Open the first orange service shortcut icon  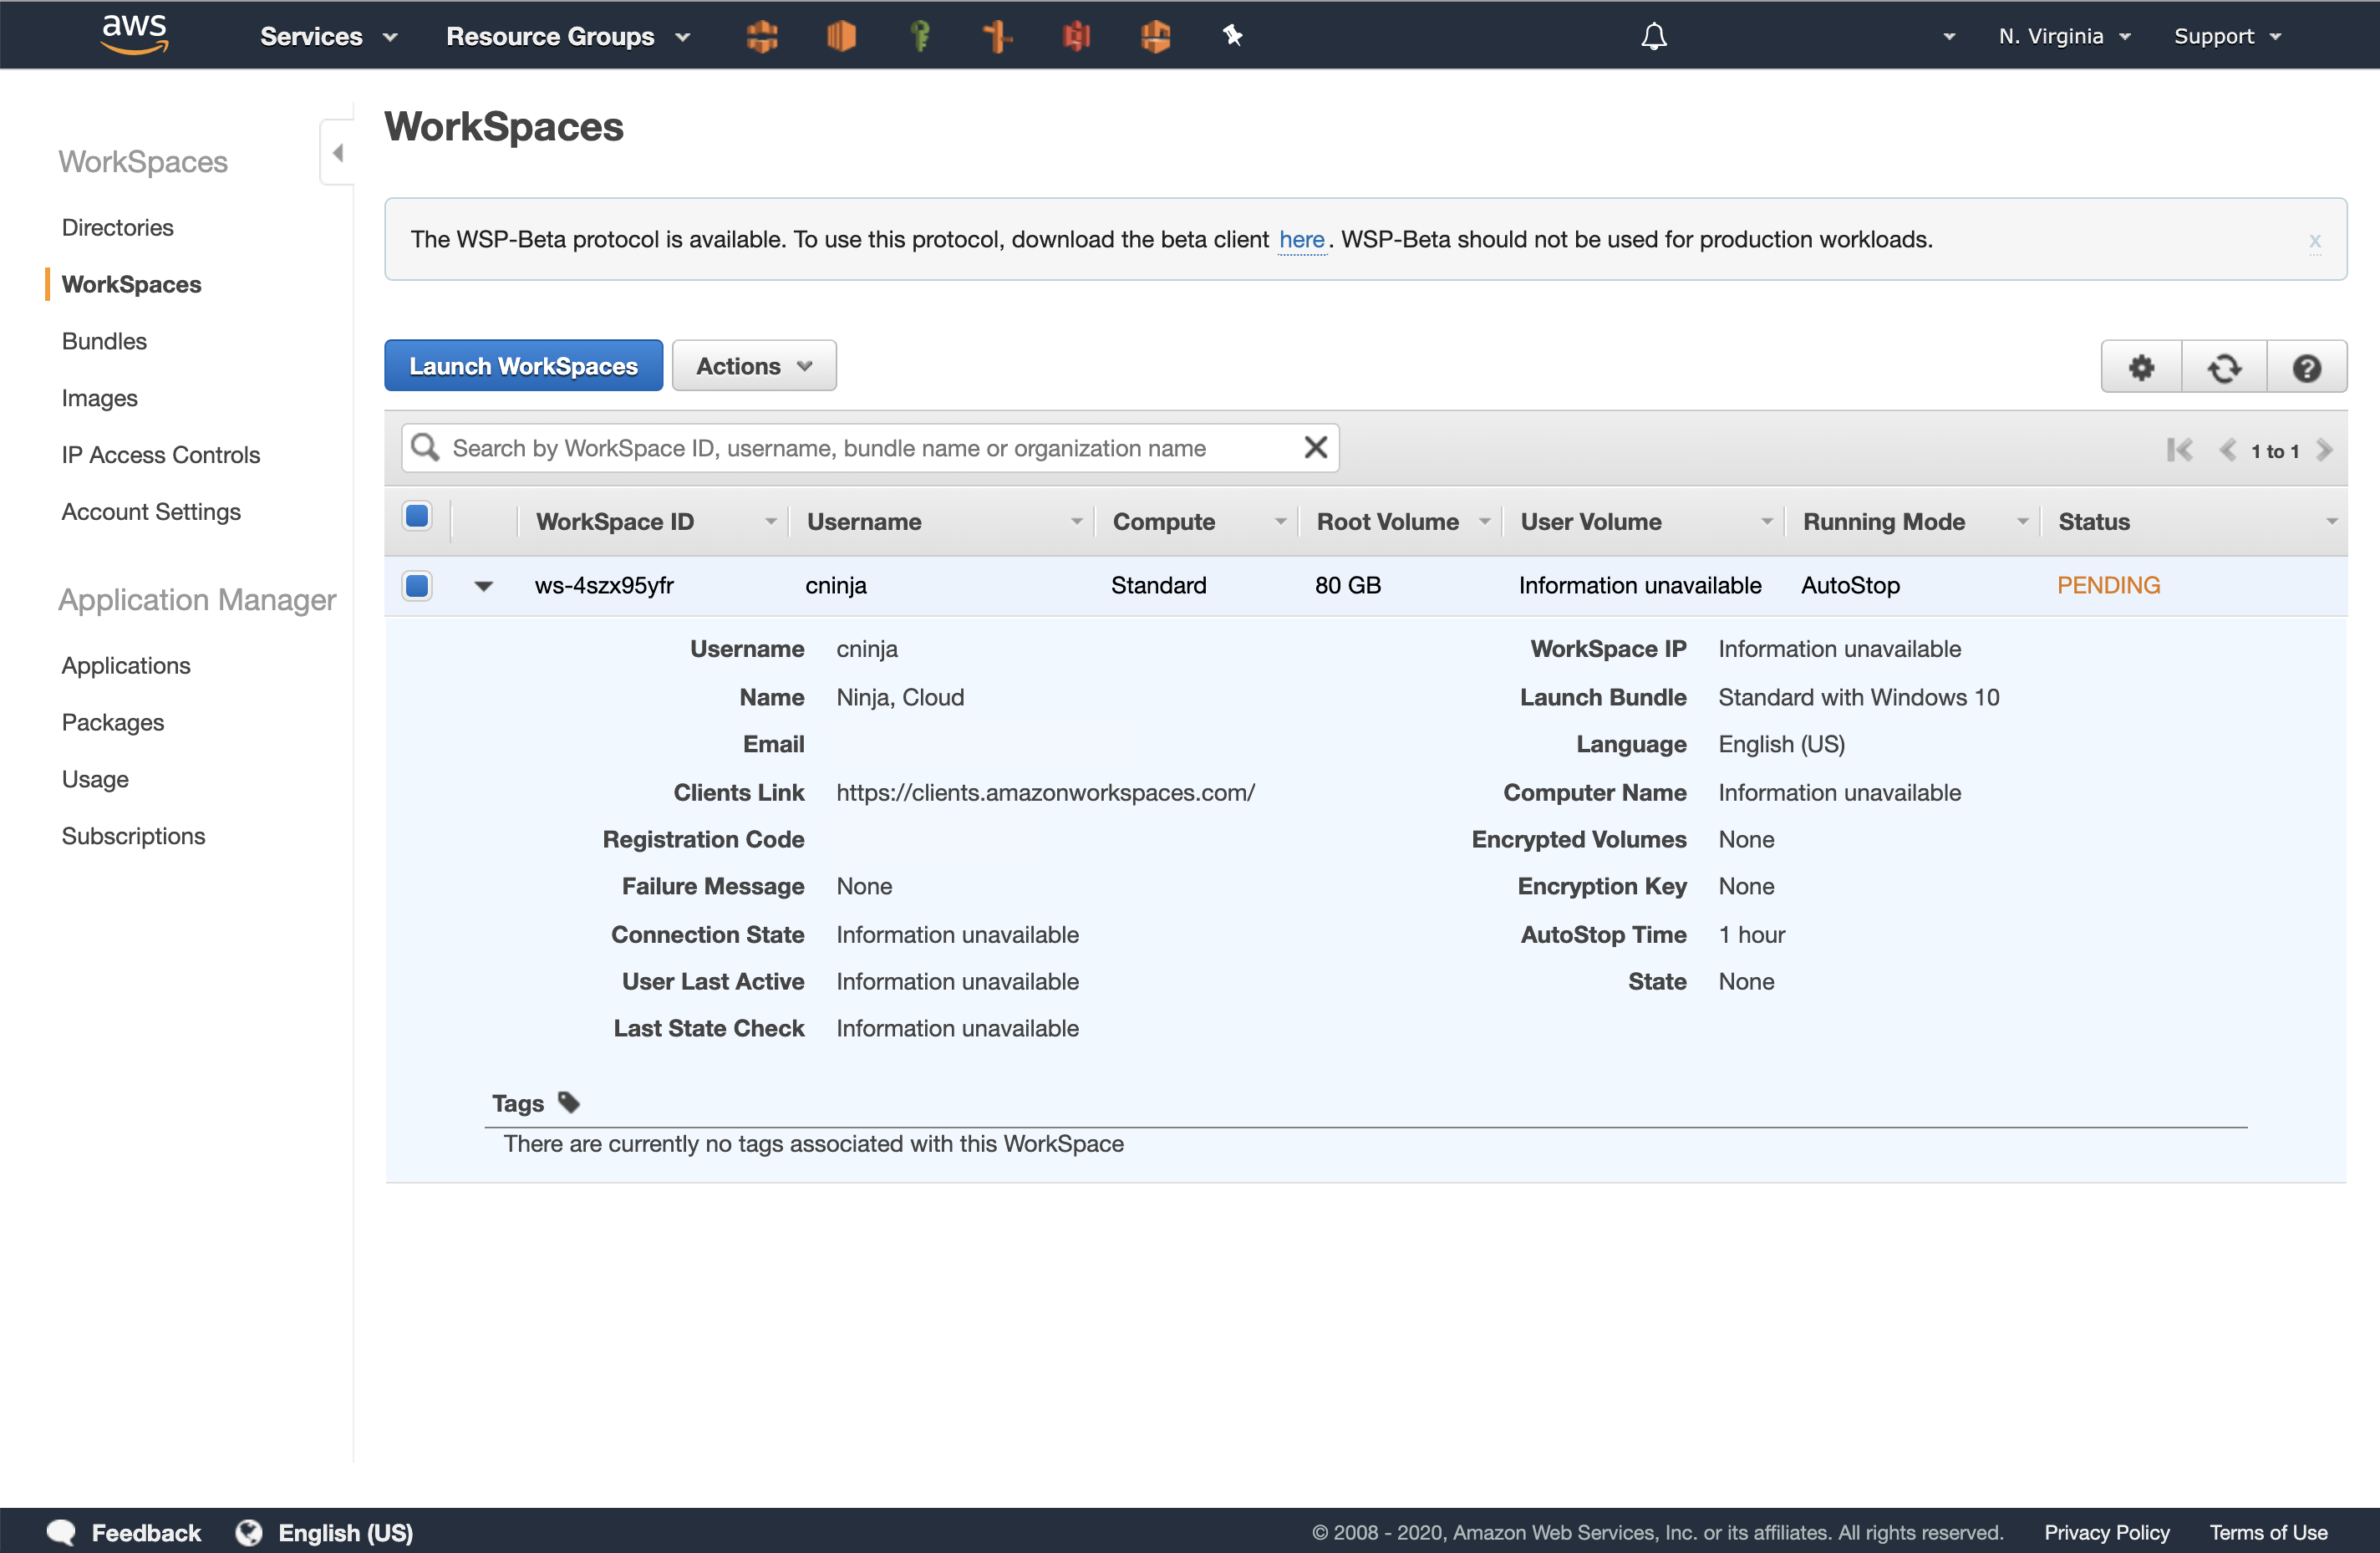coord(762,36)
